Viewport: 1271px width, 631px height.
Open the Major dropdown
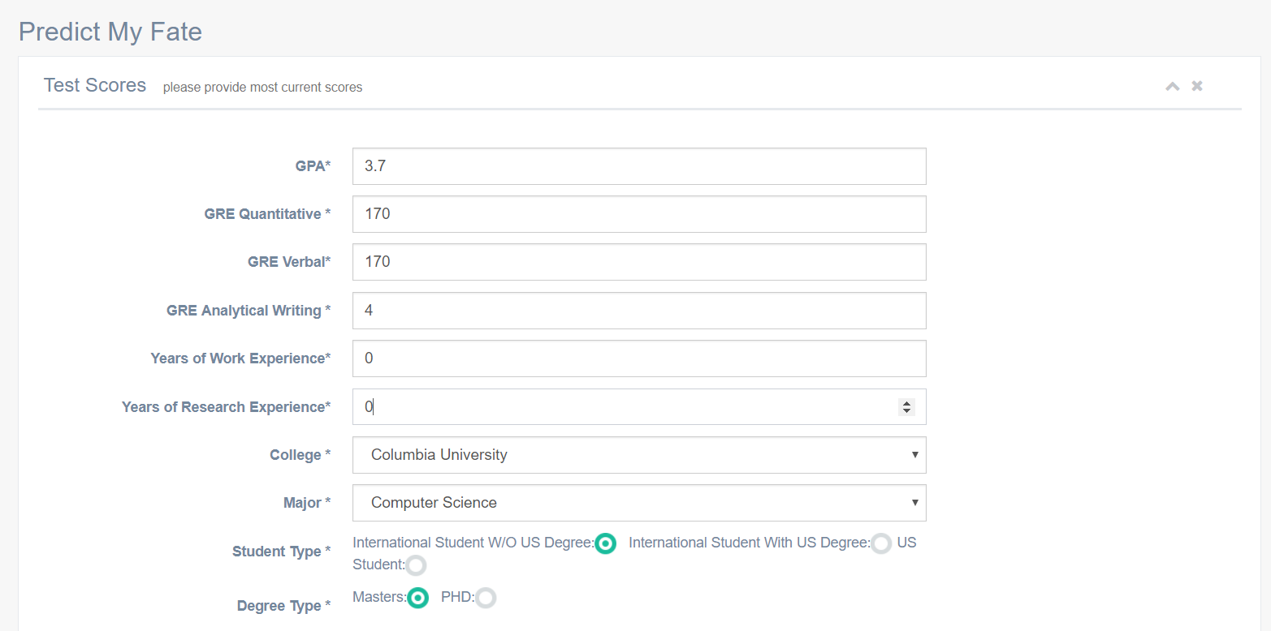[x=639, y=503]
